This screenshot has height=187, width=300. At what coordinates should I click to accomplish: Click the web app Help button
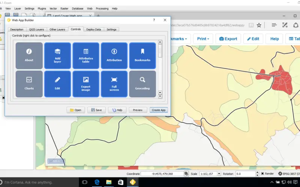tap(274, 39)
